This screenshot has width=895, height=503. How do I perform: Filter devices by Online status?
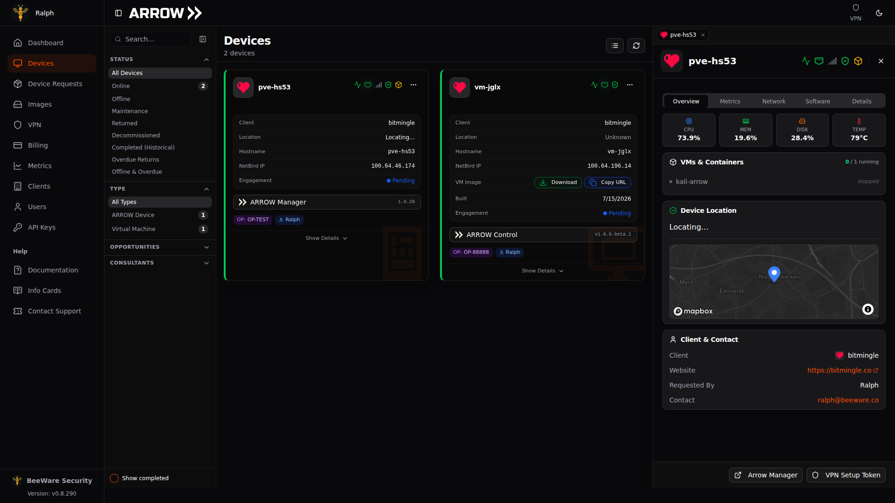pos(160,86)
